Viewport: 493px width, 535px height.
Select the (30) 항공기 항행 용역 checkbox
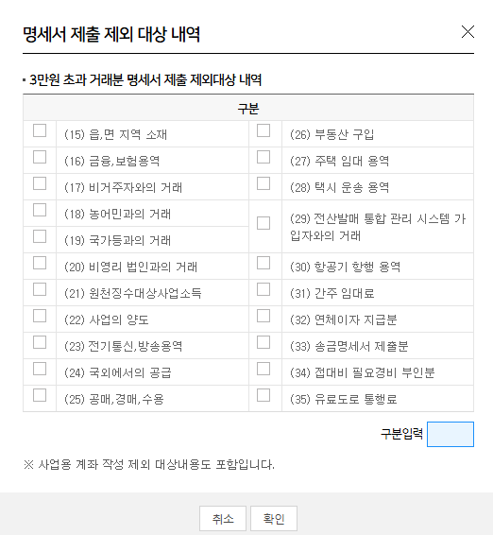tap(263, 263)
